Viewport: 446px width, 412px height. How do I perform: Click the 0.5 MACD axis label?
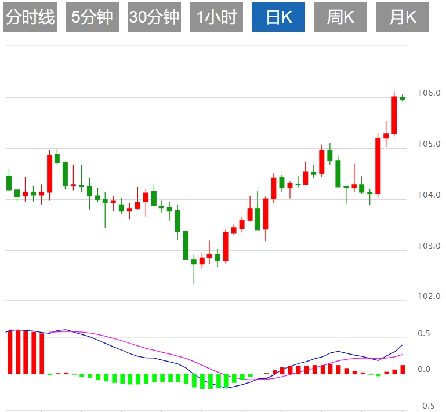coord(423,333)
